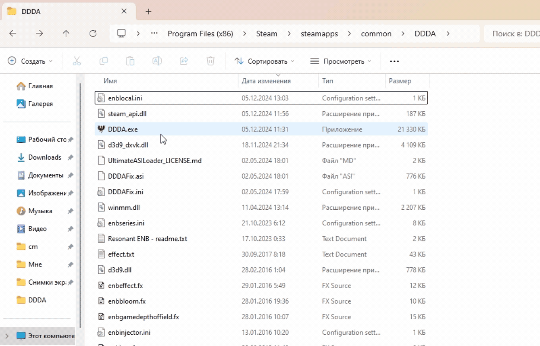The width and height of the screenshot is (540, 346).
Task: Select UltimateASILoader_LICENSE.md file
Action: (261, 160)
